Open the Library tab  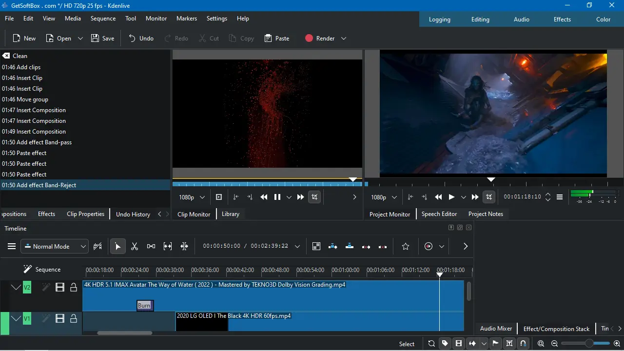(x=231, y=214)
